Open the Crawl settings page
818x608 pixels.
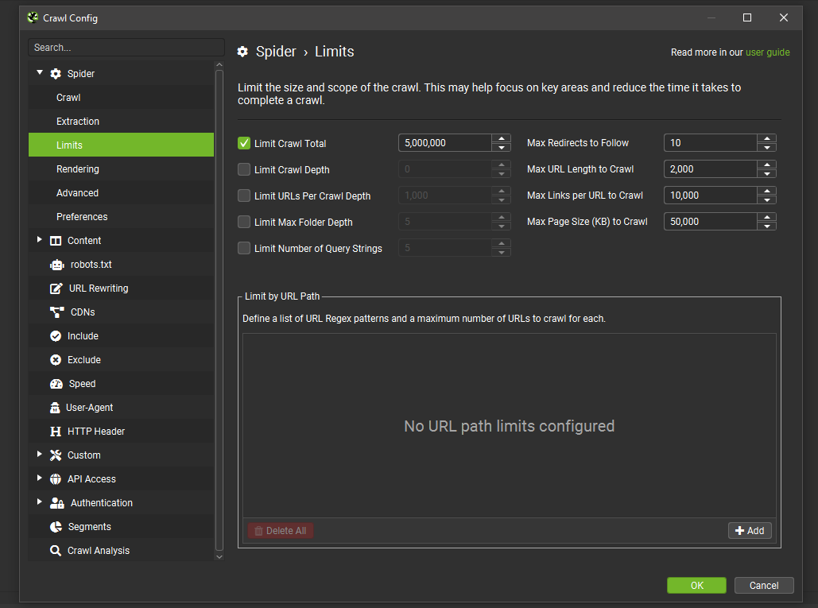point(121,98)
